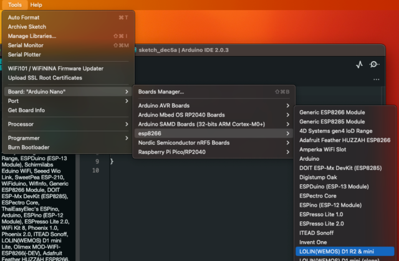Viewport: 399px width, 261px height.
Task: Open Boards Manager from Board submenu
Action: click(161, 92)
